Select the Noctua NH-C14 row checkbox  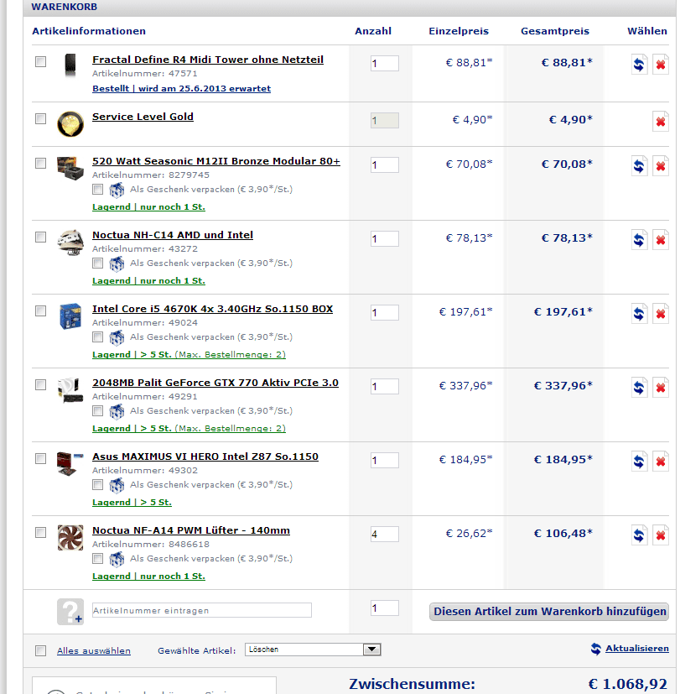click(x=41, y=237)
